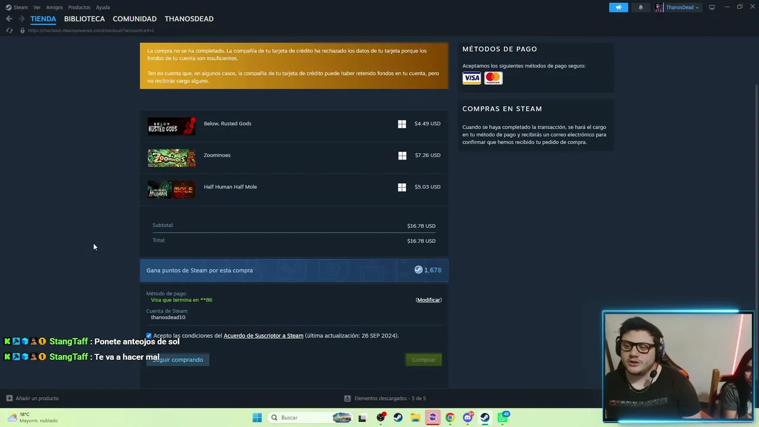The width and height of the screenshot is (759, 427).
Task: Click Modificar to change payment method
Action: tap(429, 300)
